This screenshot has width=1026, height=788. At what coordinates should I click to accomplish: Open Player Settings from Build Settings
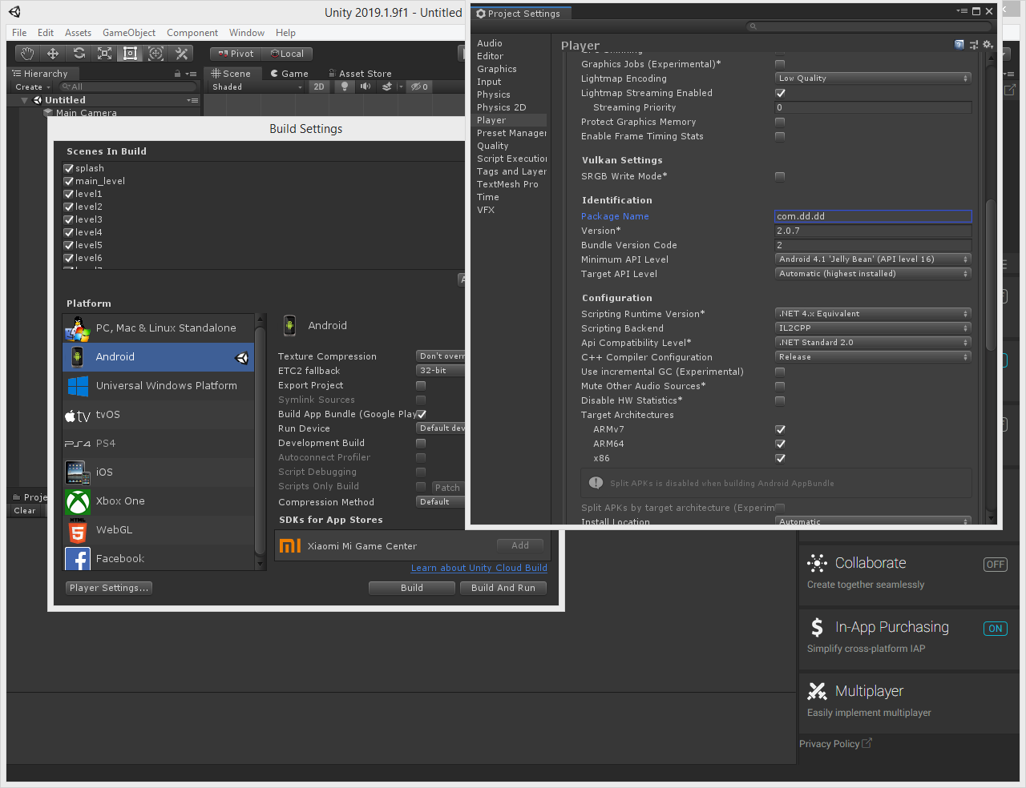tap(109, 588)
